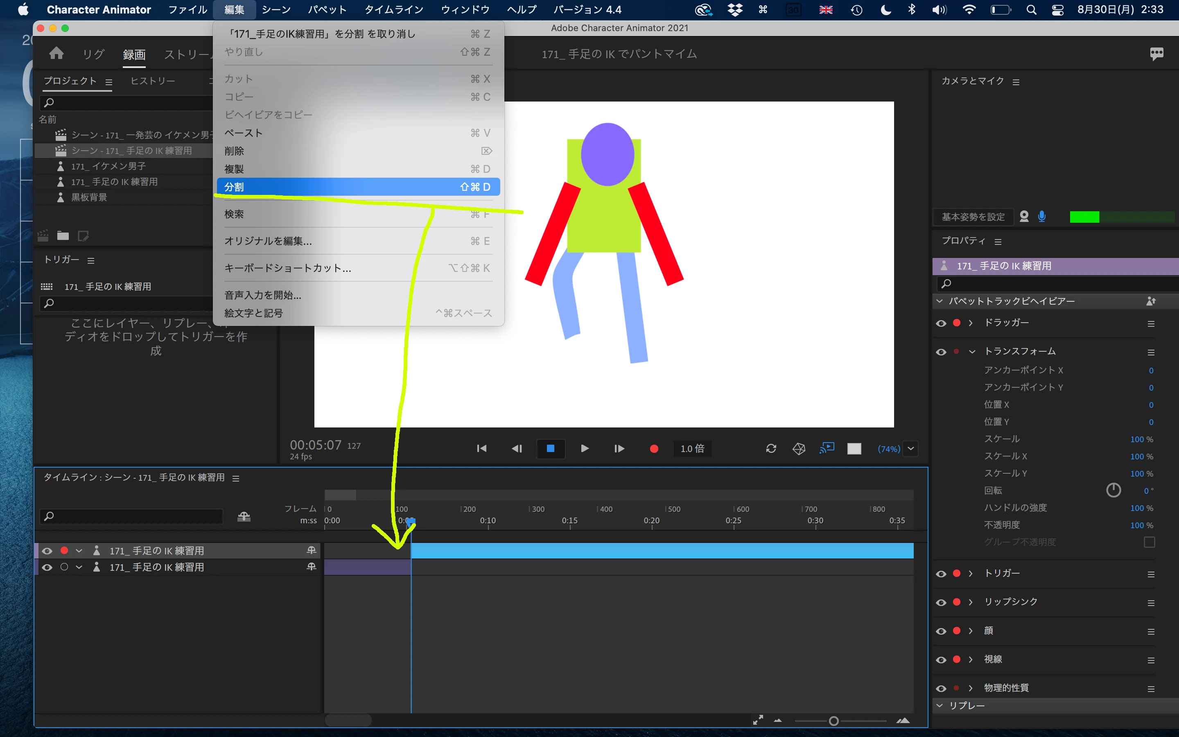Image resolution: width=1179 pixels, height=737 pixels.
Task: Open the chat feedback icon top right
Action: point(1156,54)
